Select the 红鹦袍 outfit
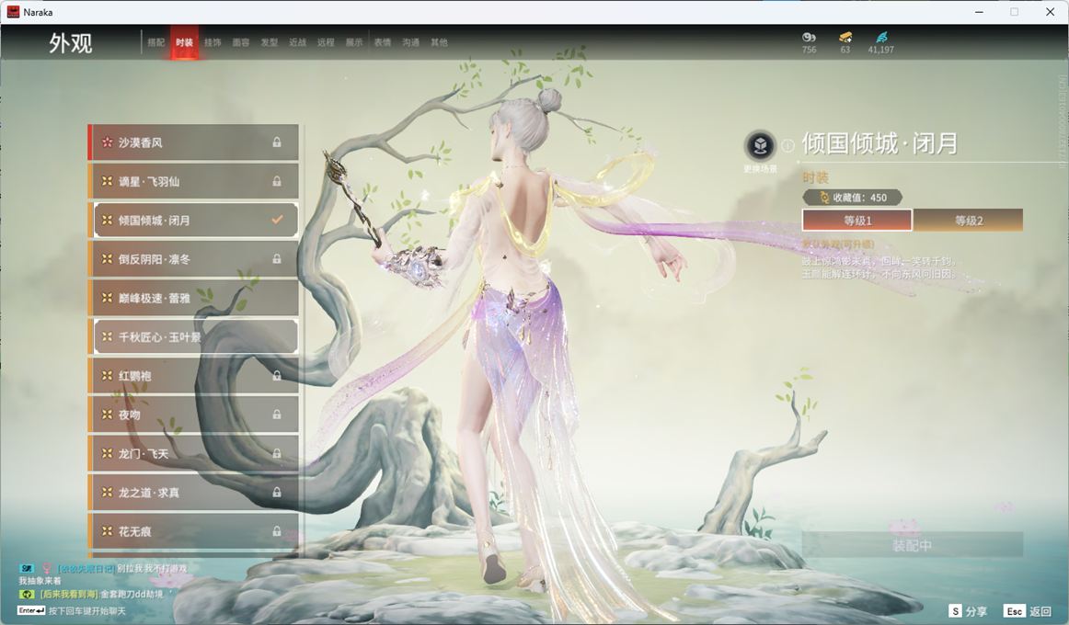1069x625 pixels. pyautogui.click(x=193, y=375)
